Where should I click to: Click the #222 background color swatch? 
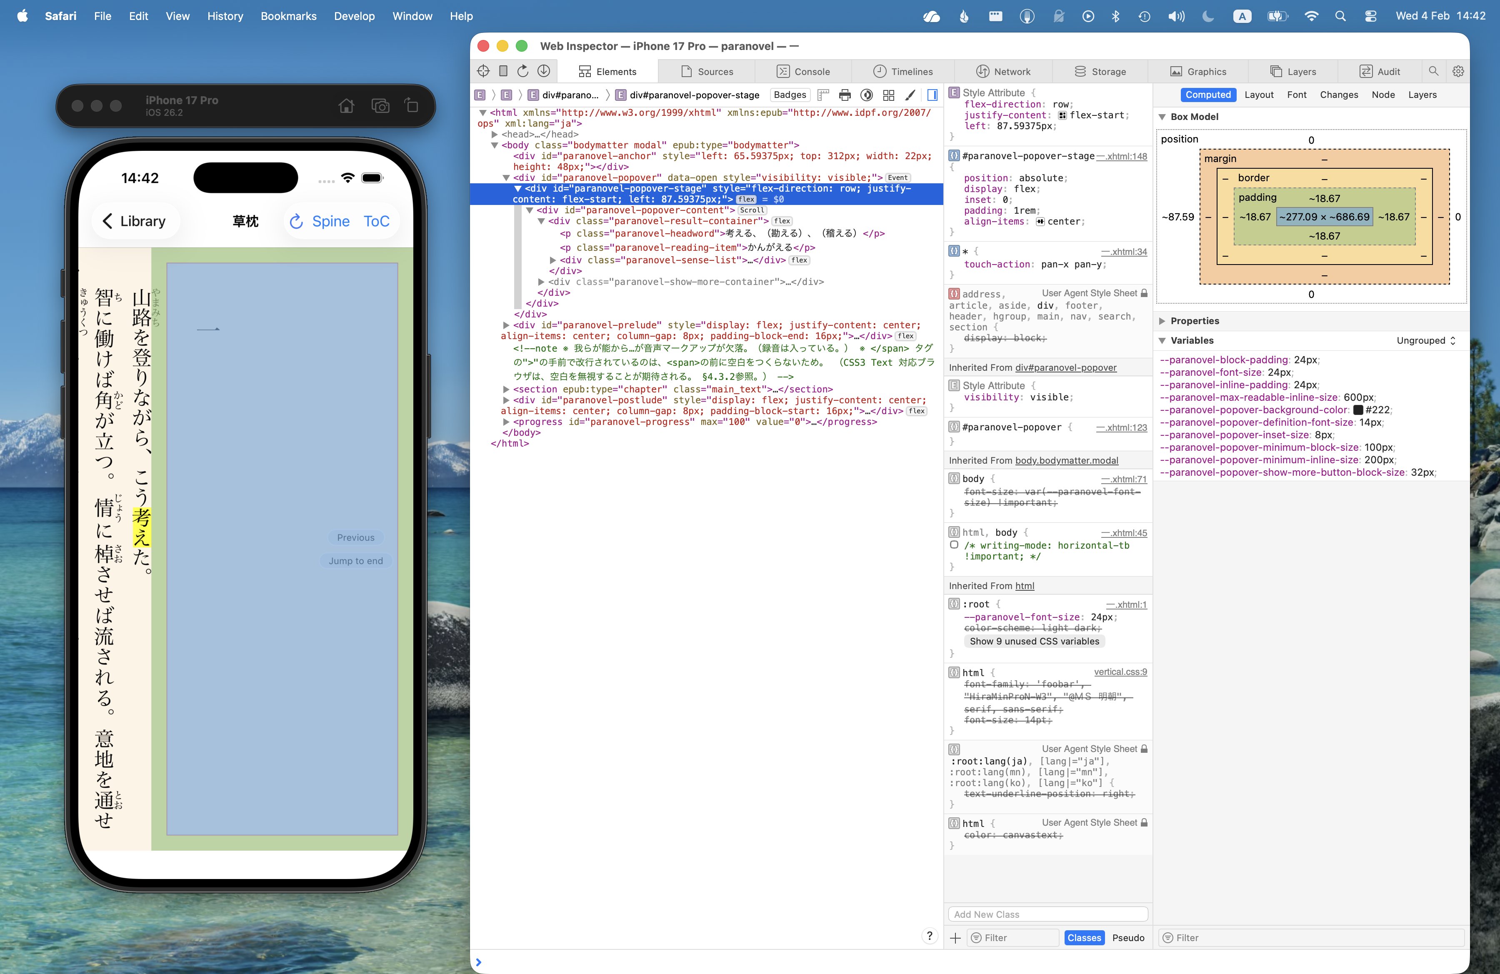1357,410
